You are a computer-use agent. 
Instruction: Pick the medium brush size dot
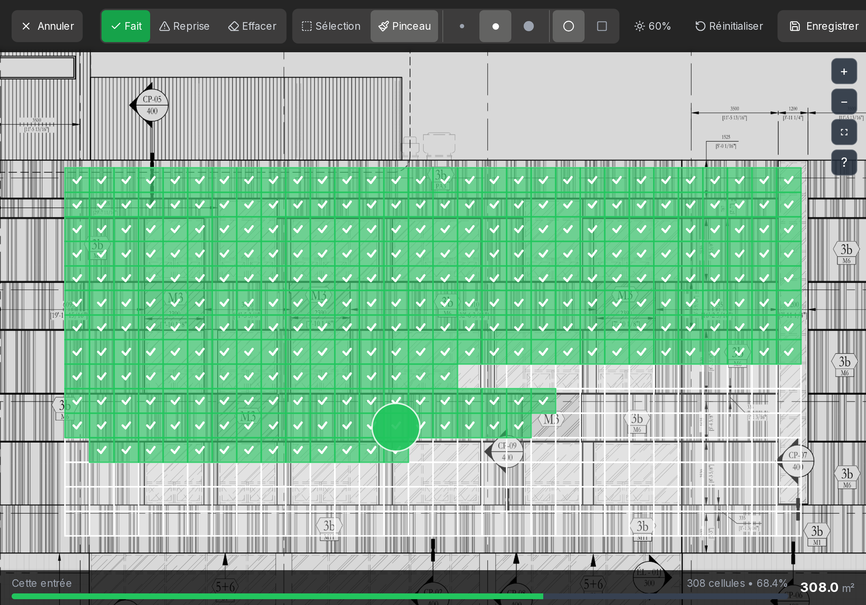496,26
